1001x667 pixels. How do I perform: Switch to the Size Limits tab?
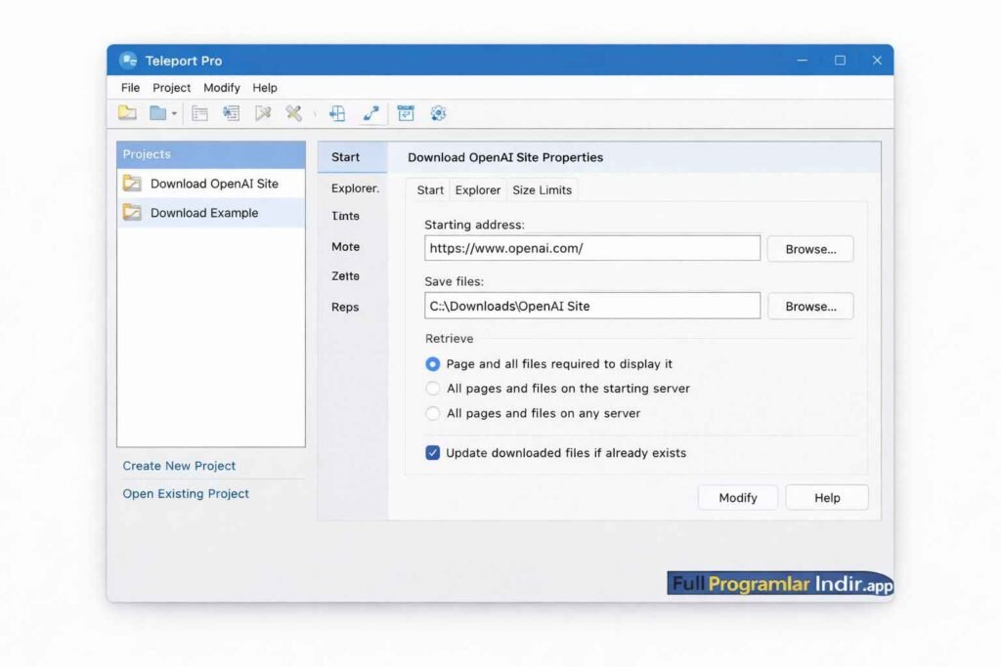point(542,190)
